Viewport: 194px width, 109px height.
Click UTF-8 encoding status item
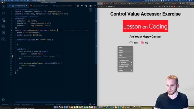pos(67,104)
